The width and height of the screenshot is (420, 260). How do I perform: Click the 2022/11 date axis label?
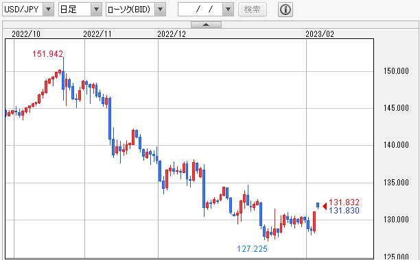coord(97,34)
